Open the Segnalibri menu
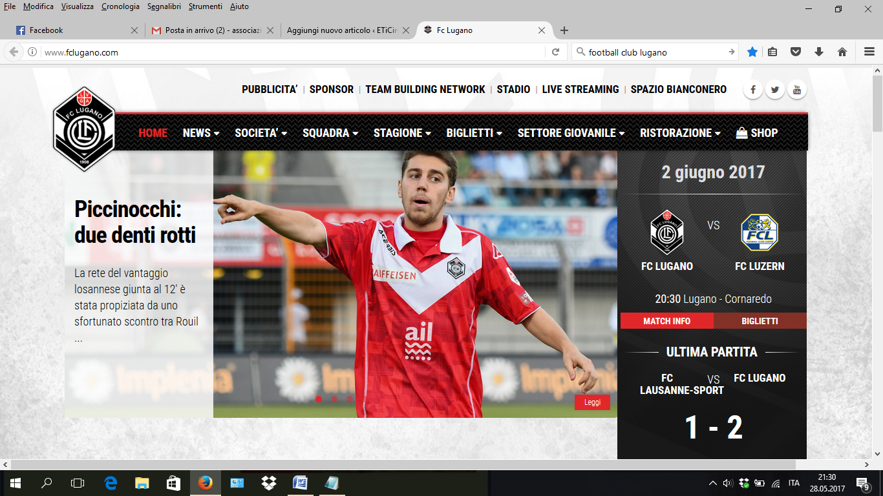Screen dimensions: 883x496 pyautogui.click(x=164, y=6)
